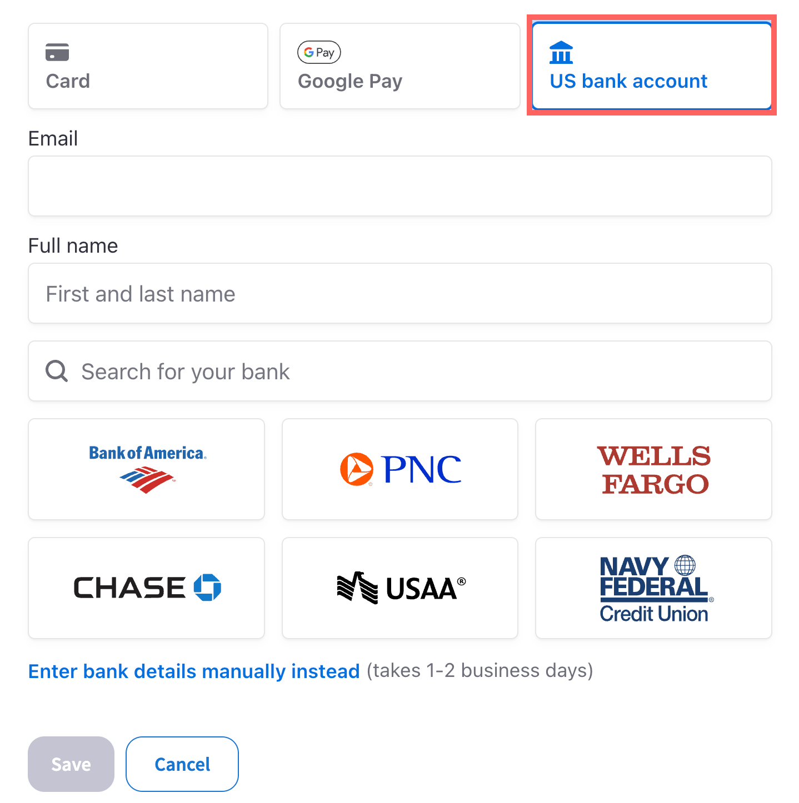Click the bank building icon

pos(561,53)
